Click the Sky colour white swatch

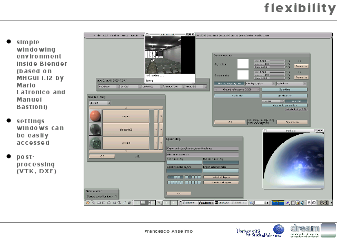(x=243, y=63)
